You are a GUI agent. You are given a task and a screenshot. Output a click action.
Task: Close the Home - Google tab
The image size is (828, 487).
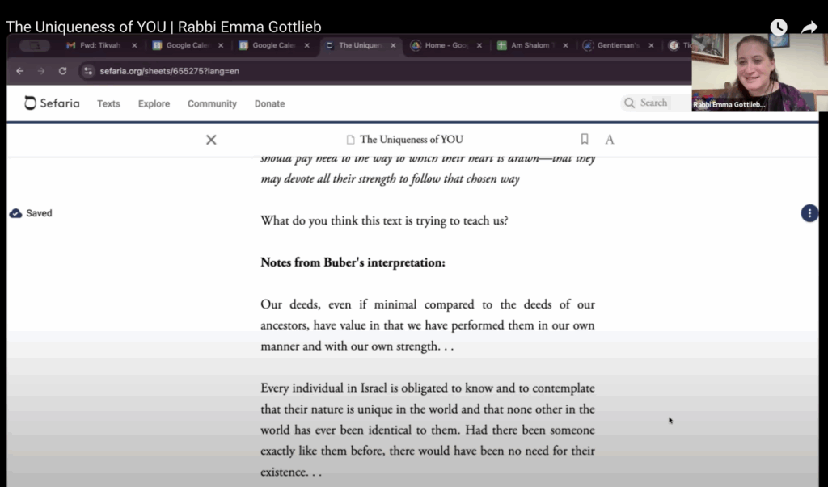coord(479,46)
